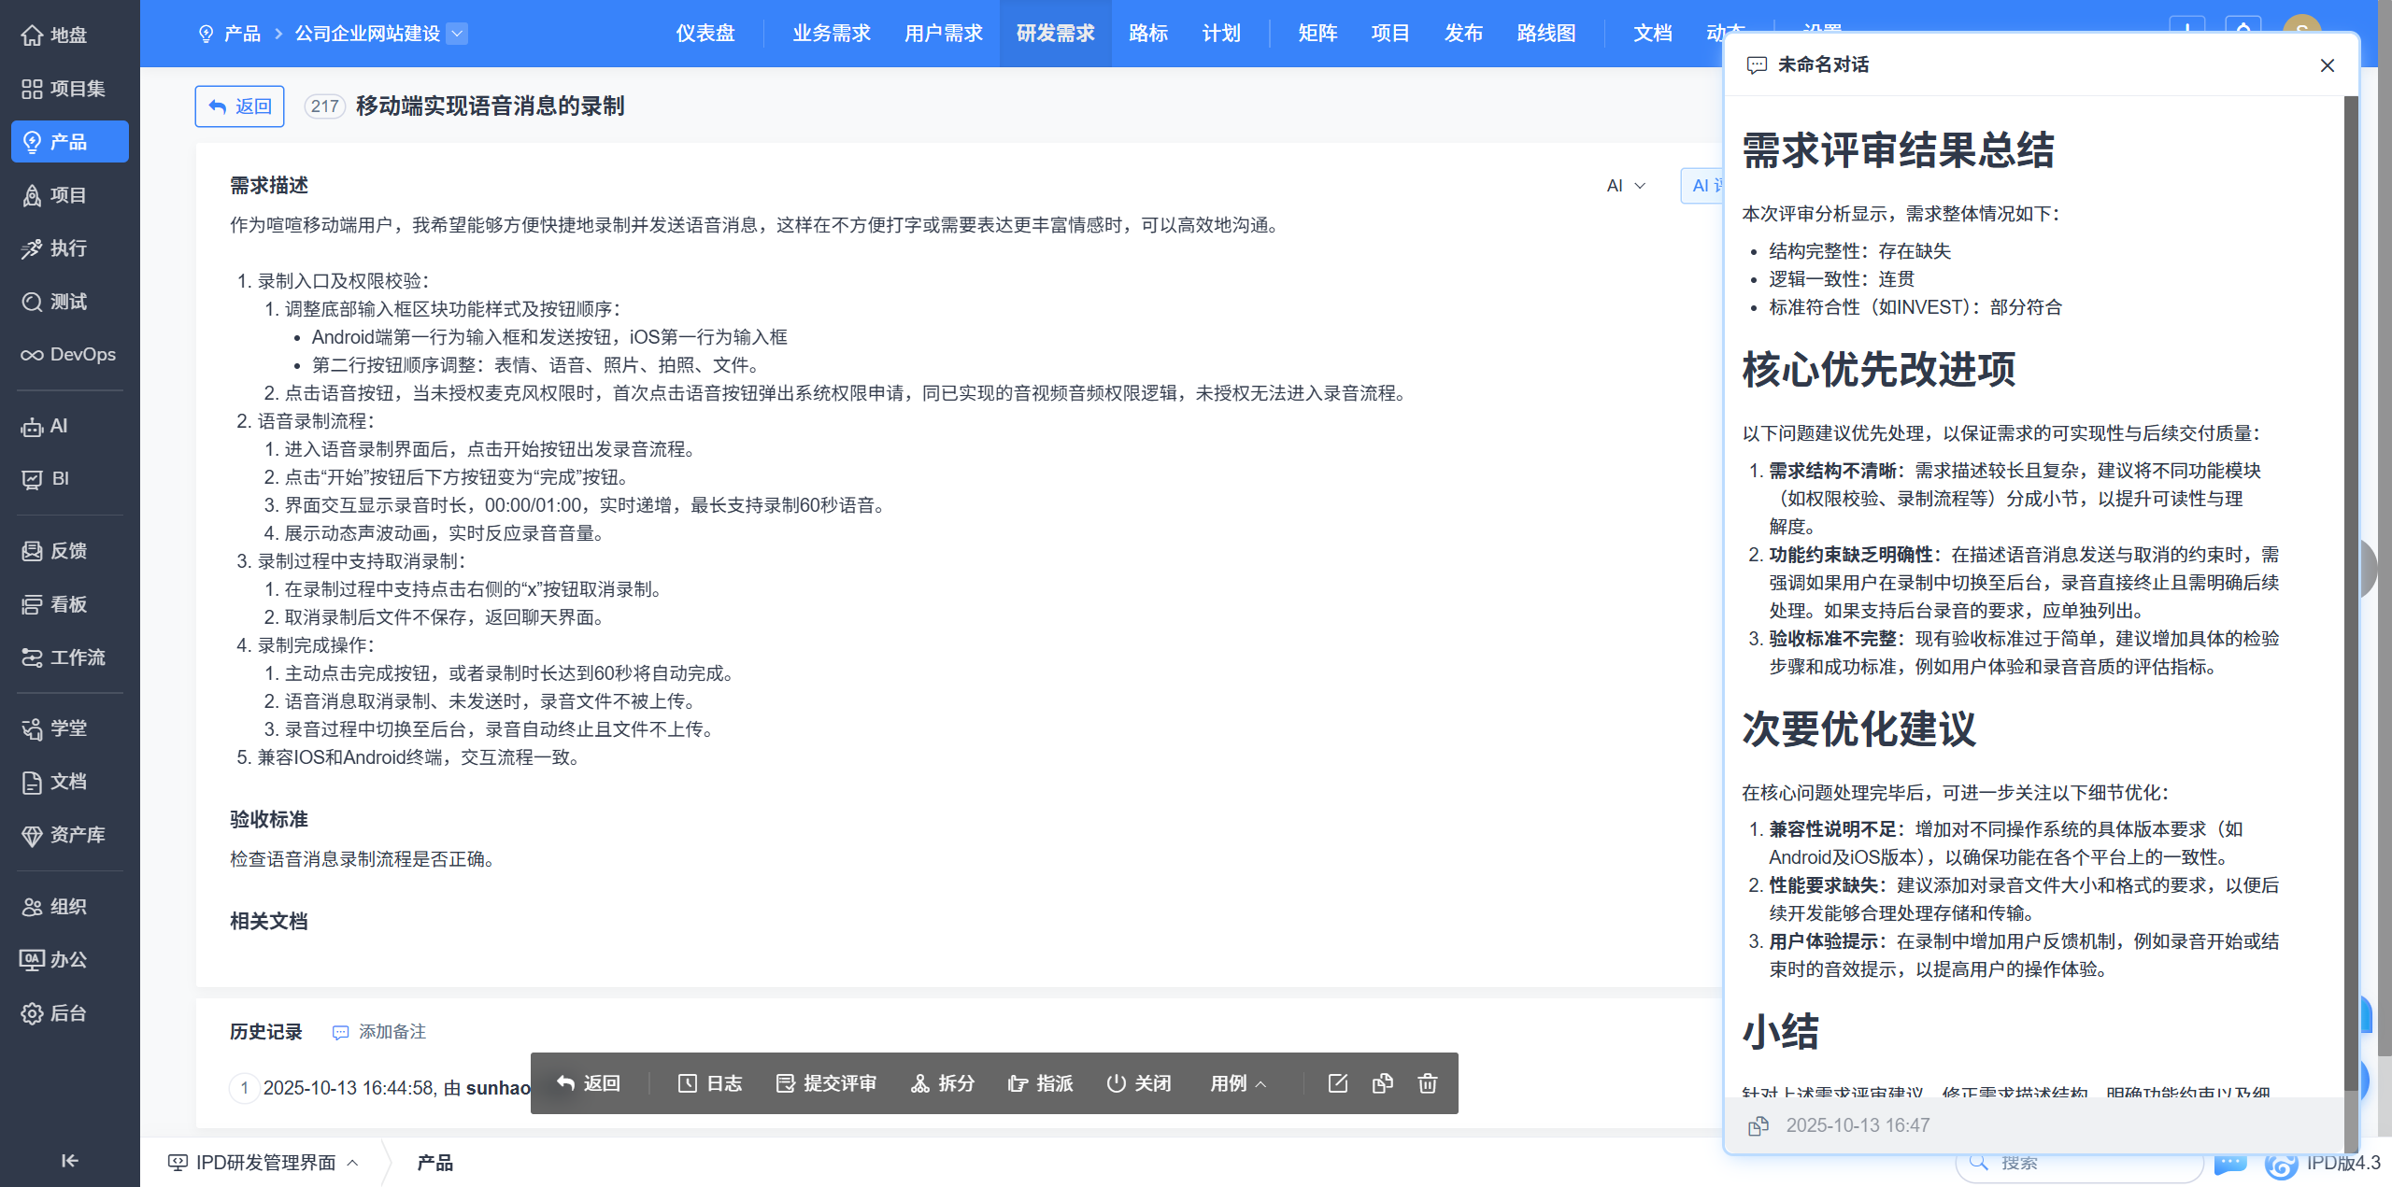Expand the 公司企业网站建设 product dropdown
2392x1187 pixels.
[457, 34]
